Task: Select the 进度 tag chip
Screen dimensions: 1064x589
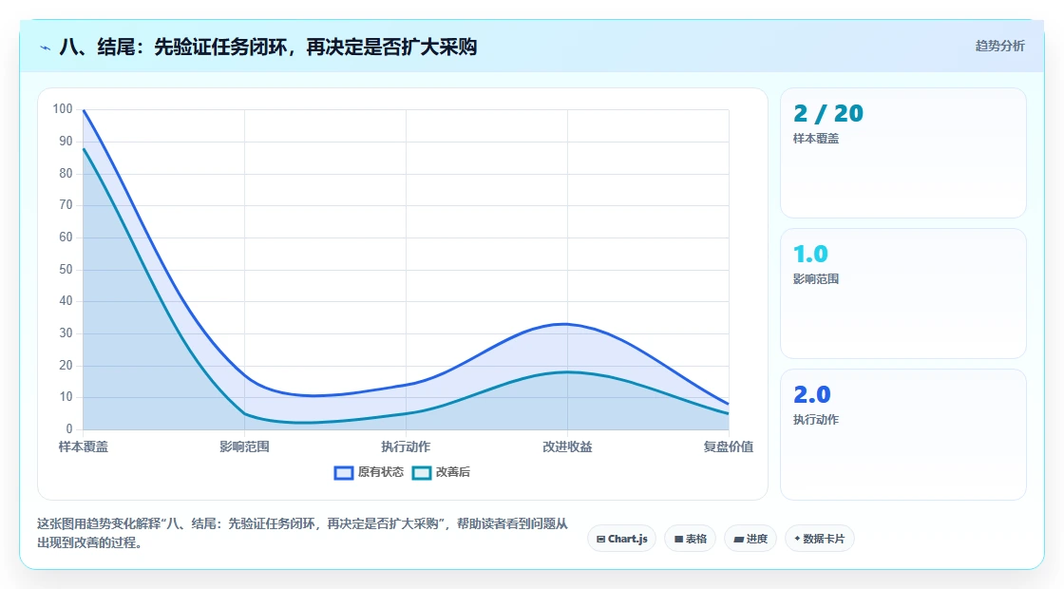Action: [750, 539]
